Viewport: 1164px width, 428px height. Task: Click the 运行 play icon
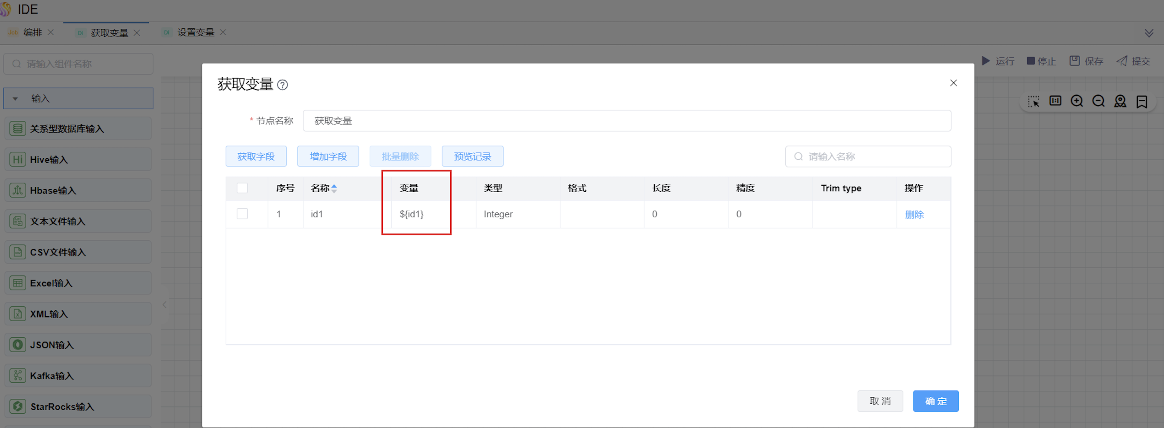point(985,61)
